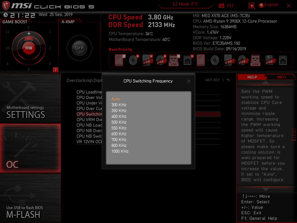The image size is (297, 223).
Task: Click the BIOS Ver E7C35AMS.150 line
Action: tap(216, 43)
